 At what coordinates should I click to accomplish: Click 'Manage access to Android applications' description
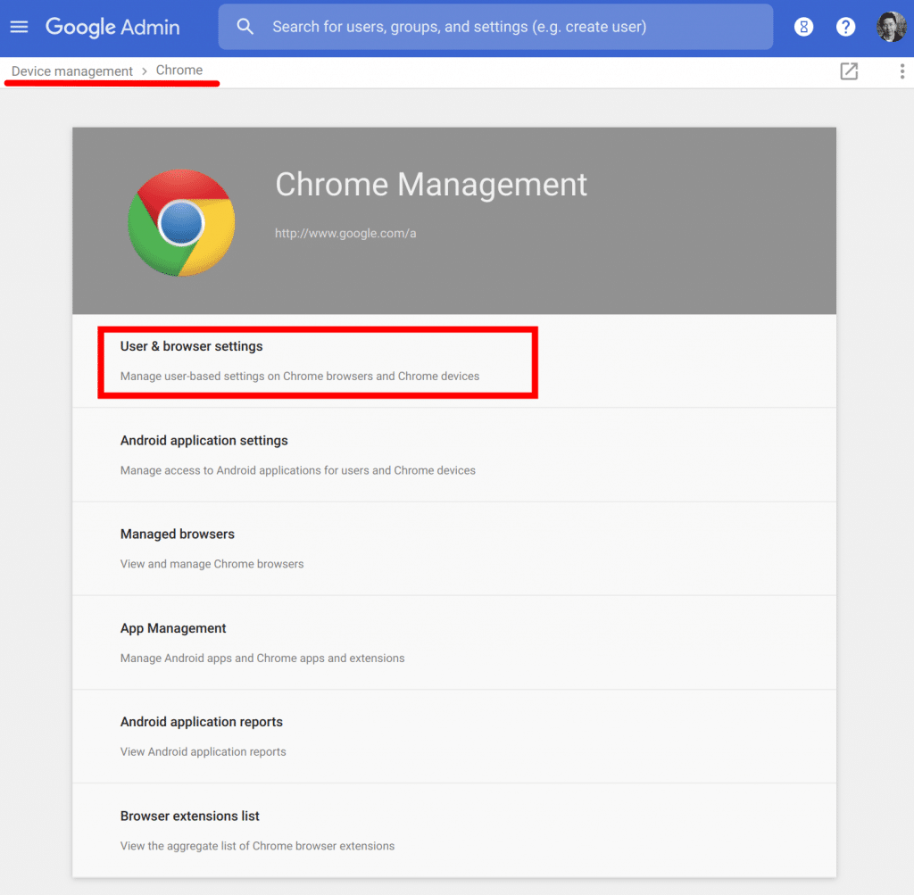tap(298, 470)
